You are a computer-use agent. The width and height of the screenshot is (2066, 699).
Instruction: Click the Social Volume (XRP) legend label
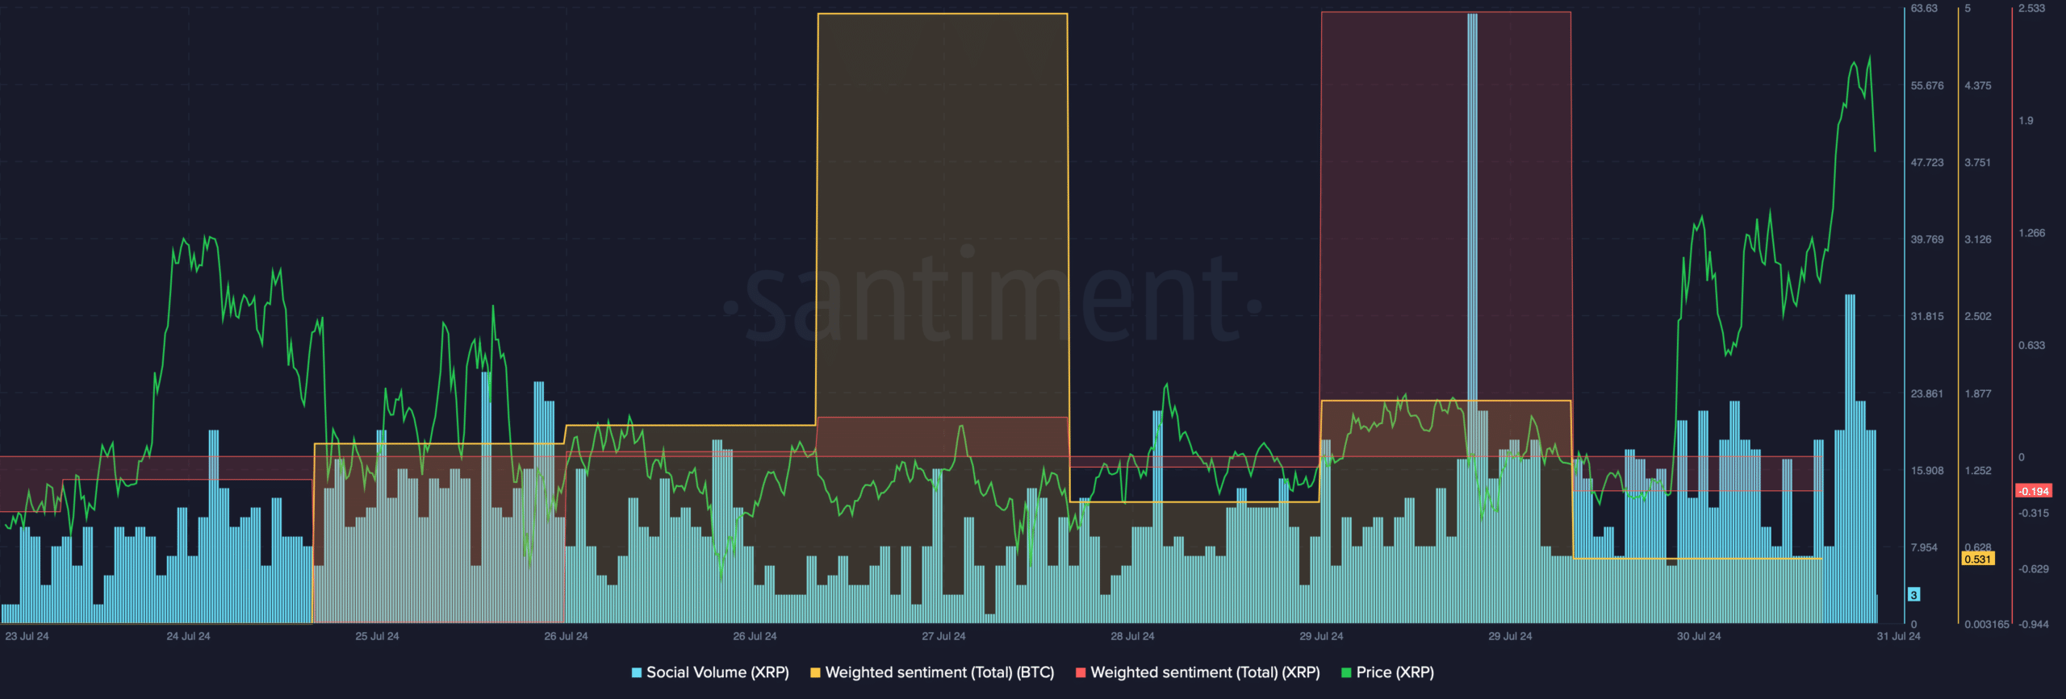[717, 672]
